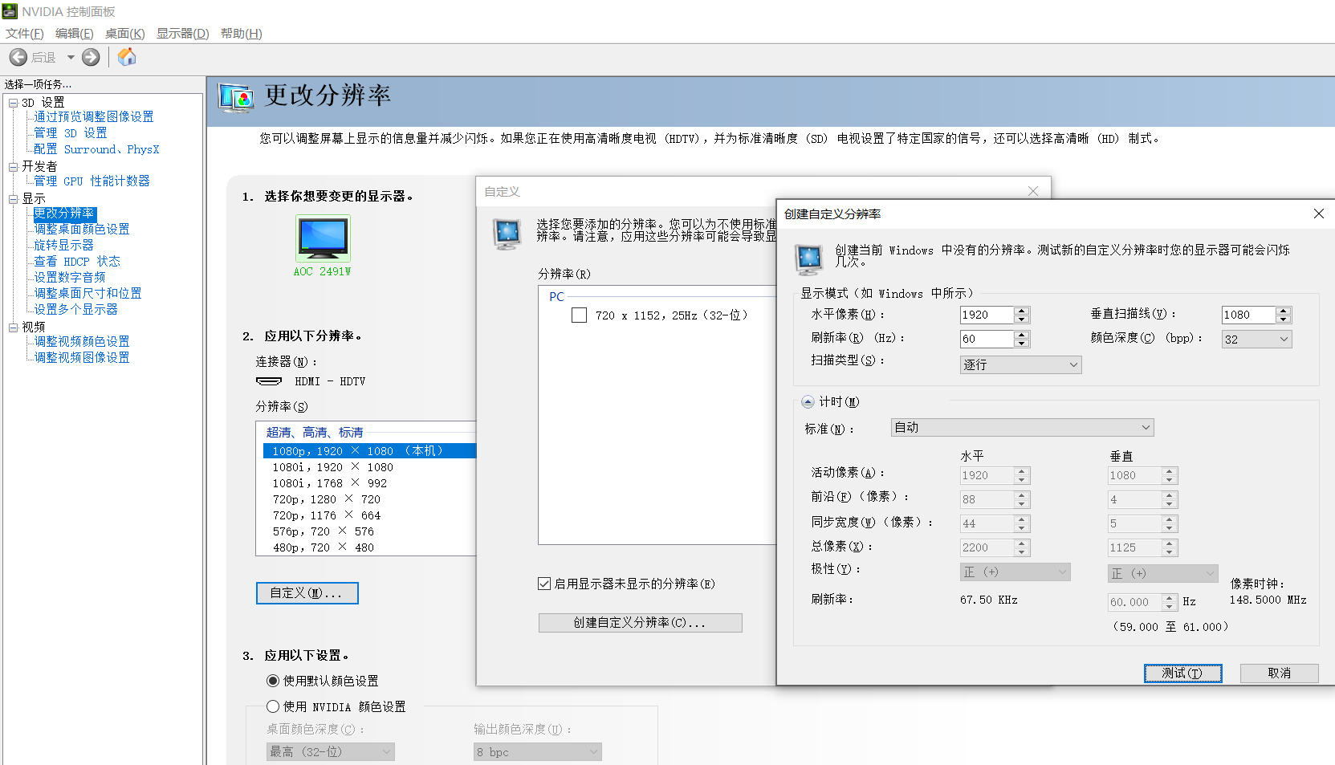Open 调整桌面颜色设置 item
This screenshot has height=765, width=1335.
(81, 230)
